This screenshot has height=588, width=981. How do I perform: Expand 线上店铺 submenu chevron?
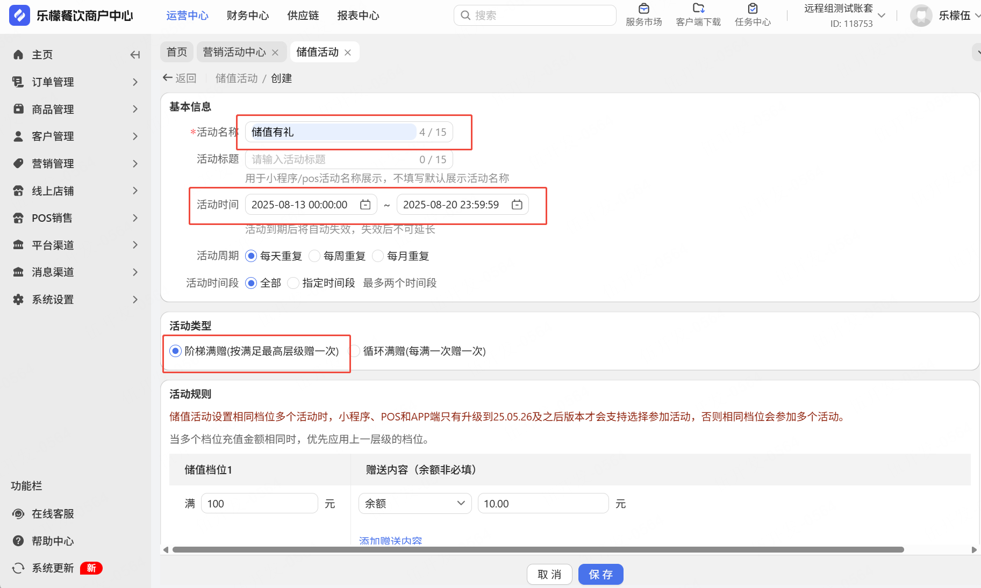pyautogui.click(x=135, y=191)
